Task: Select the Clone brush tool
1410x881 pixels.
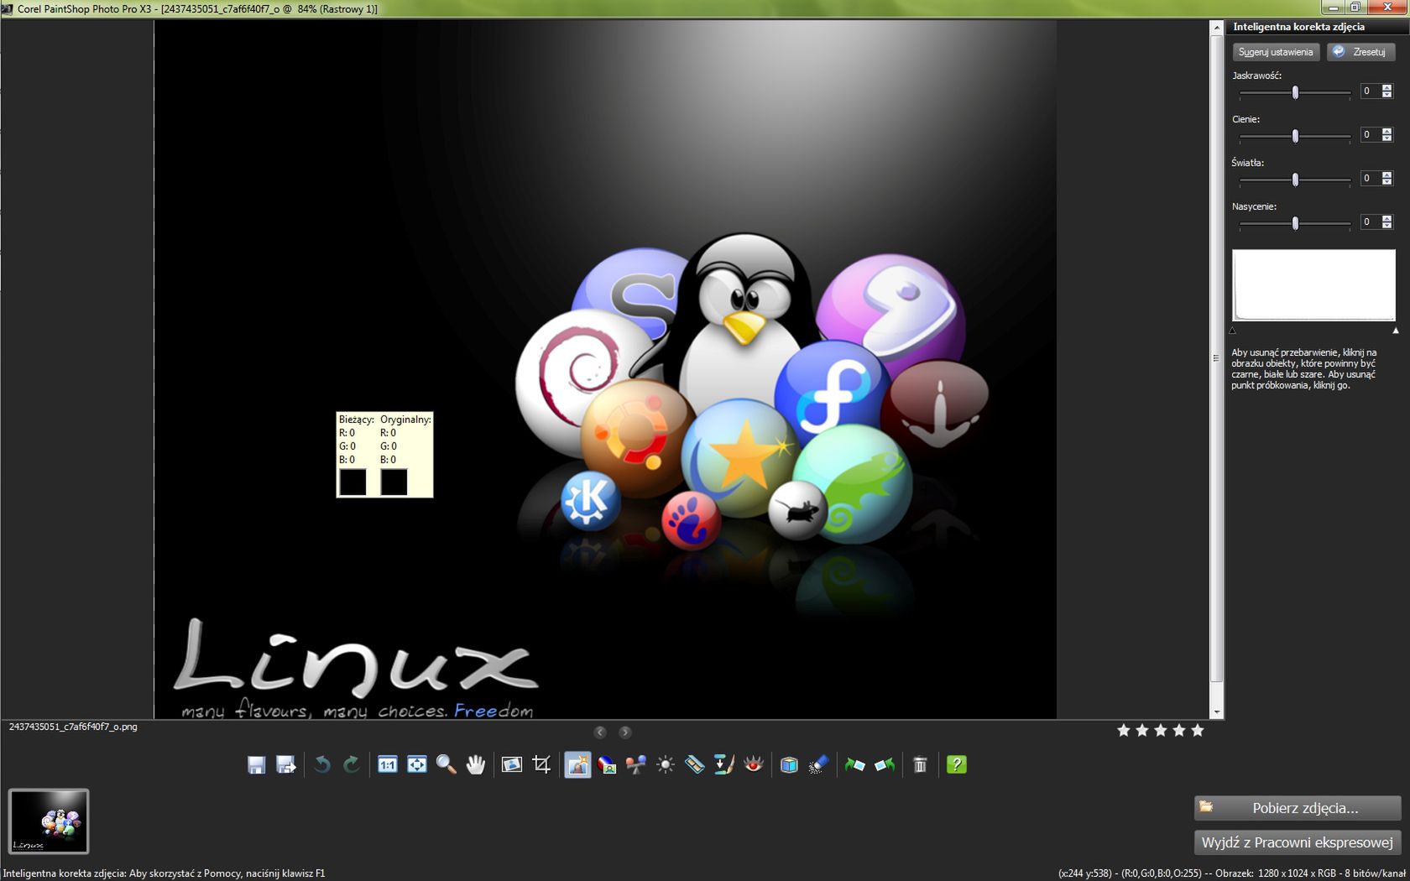Action: tap(723, 764)
